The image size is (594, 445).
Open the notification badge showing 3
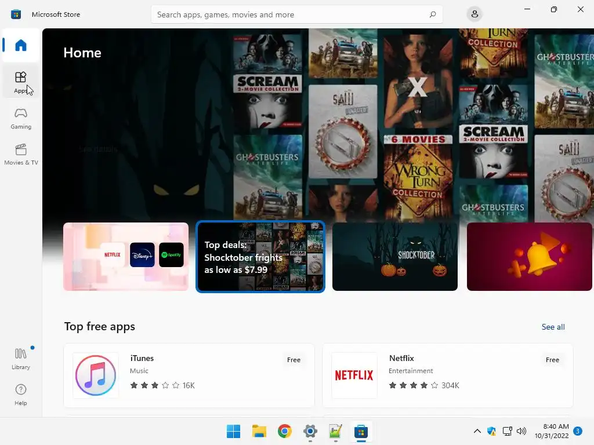(578, 431)
